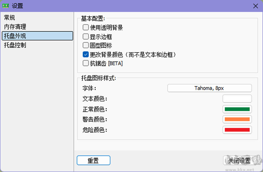263x172 pixels.
Task: Change the green 正常颜色 swatch
Action: [237, 109]
